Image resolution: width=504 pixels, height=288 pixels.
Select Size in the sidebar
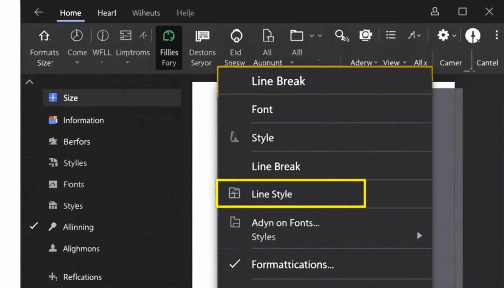tap(112, 97)
